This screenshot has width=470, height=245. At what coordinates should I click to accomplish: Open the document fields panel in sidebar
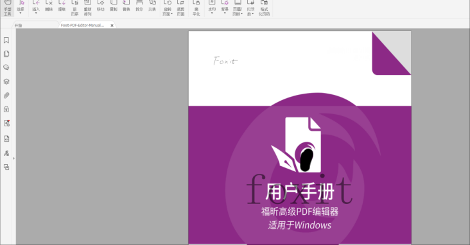click(x=6, y=139)
